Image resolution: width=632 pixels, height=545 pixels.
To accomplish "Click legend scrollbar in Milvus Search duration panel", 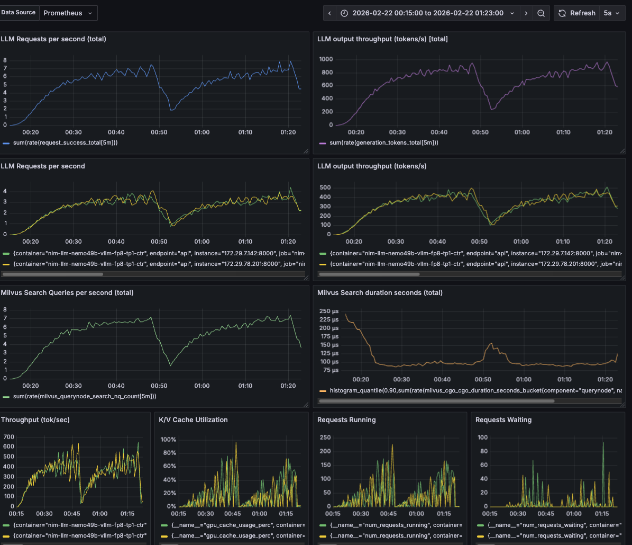I will pyautogui.click(x=436, y=401).
